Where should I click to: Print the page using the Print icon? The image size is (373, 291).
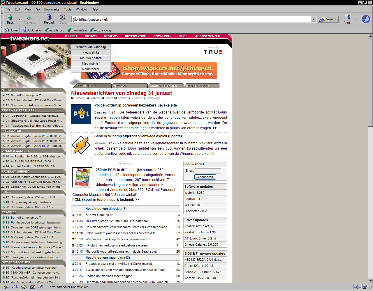point(347,17)
